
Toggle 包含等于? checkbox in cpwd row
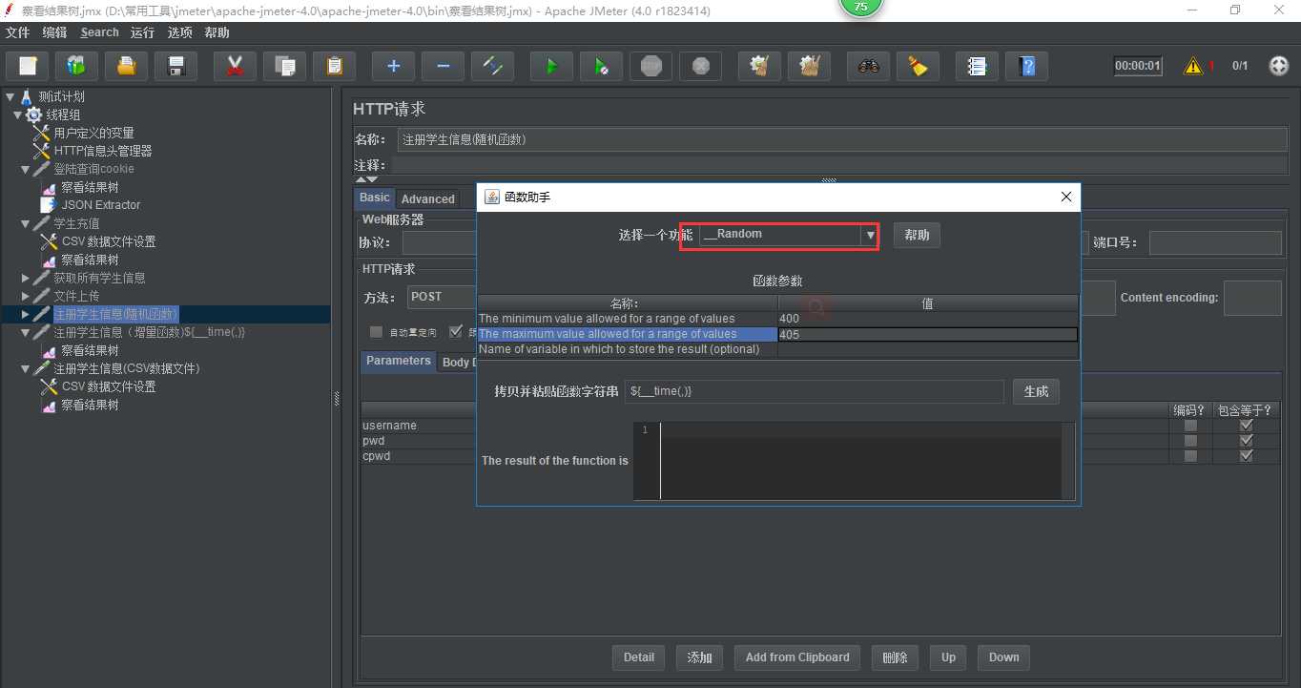coord(1246,456)
